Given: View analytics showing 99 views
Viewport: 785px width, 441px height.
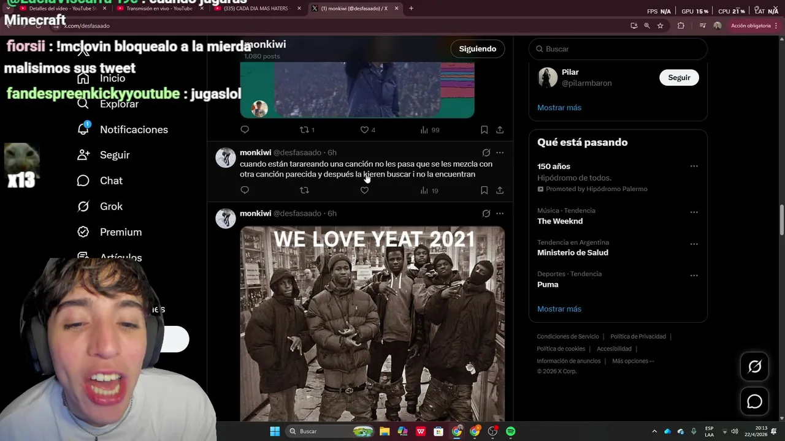Looking at the screenshot, I should tap(429, 130).
